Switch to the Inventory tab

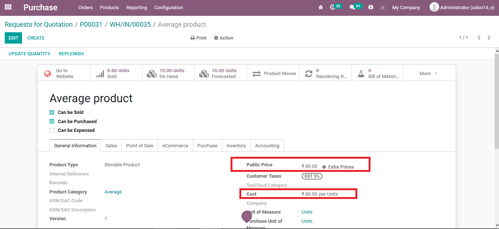click(236, 145)
